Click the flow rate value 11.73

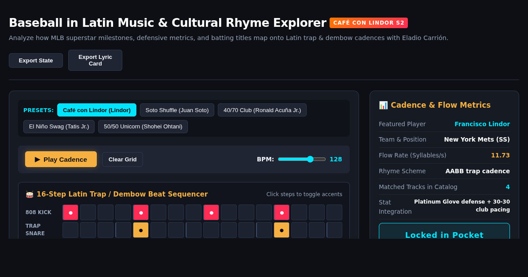[x=500, y=155]
